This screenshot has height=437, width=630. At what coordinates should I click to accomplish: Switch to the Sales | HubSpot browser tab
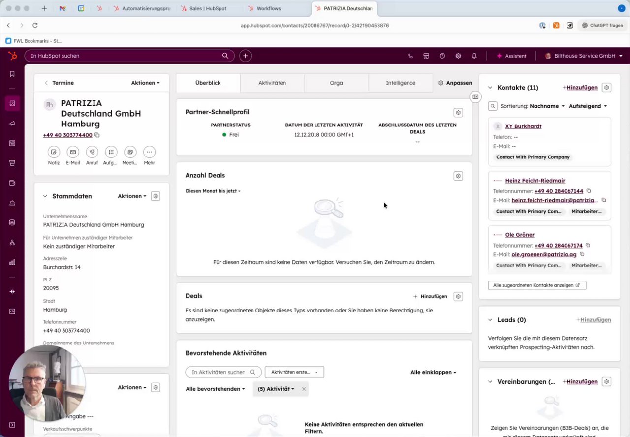tap(208, 9)
